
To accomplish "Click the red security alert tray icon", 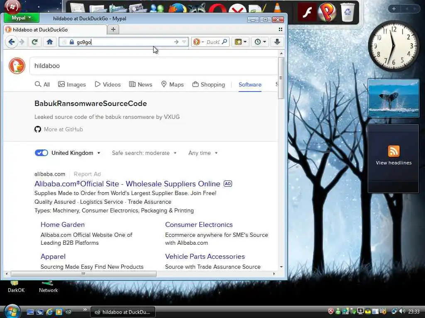I will click(x=331, y=311).
